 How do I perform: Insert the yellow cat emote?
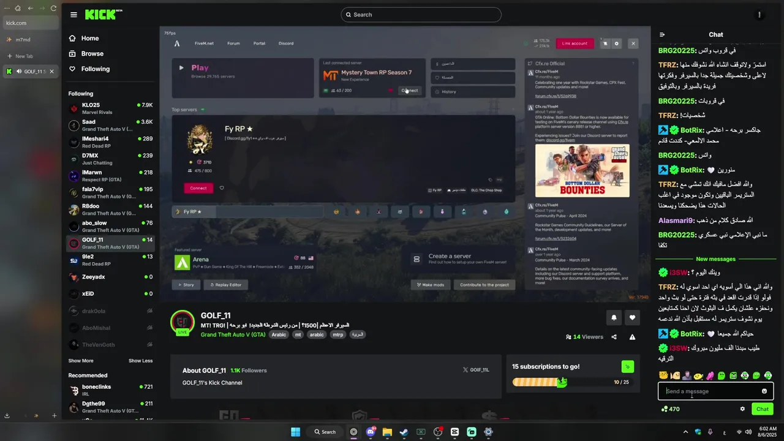(663, 375)
